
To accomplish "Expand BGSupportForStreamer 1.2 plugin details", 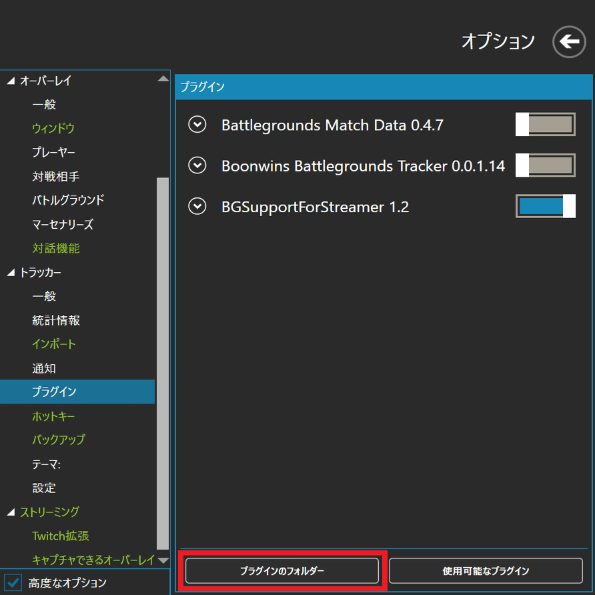I will tap(197, 206).
